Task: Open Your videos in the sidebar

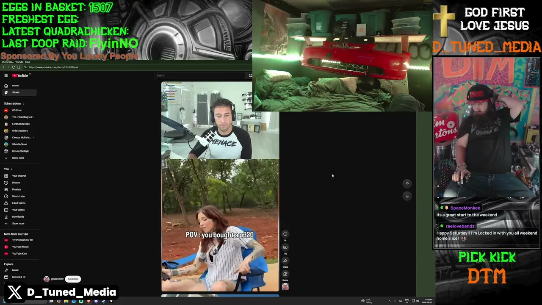Action: click(x=19, y=210)
